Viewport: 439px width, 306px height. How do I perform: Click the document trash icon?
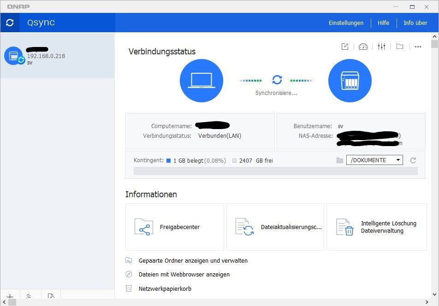[344, 227]
